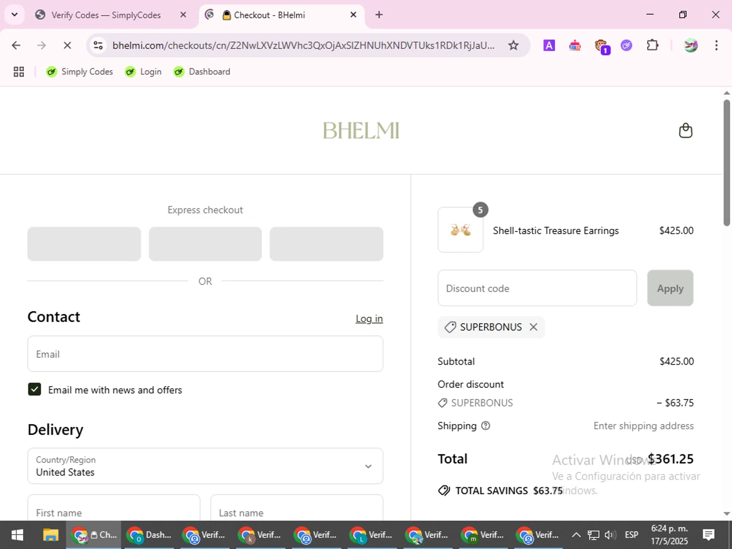Click the browser address bar URL

[304, 45]
